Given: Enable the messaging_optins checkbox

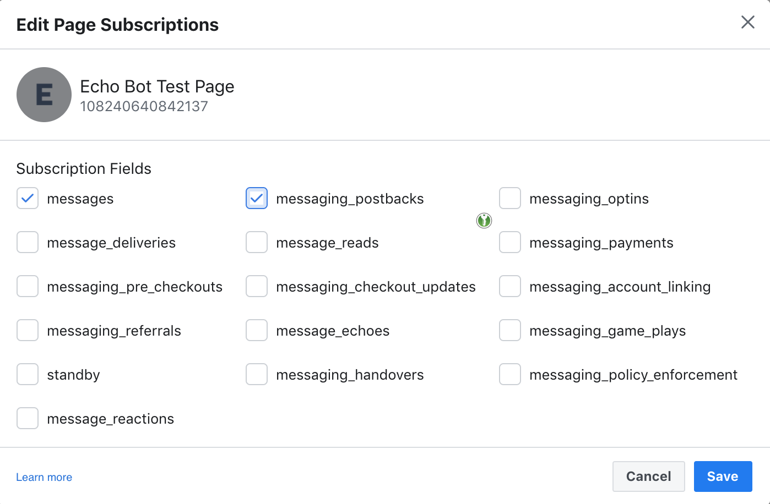Looking at the screenshot, I should [510, 199].
